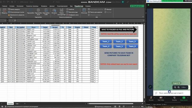Open Параметры отображения display settings
This screenshot has height=108, width=192.
[x=103, y=106]
